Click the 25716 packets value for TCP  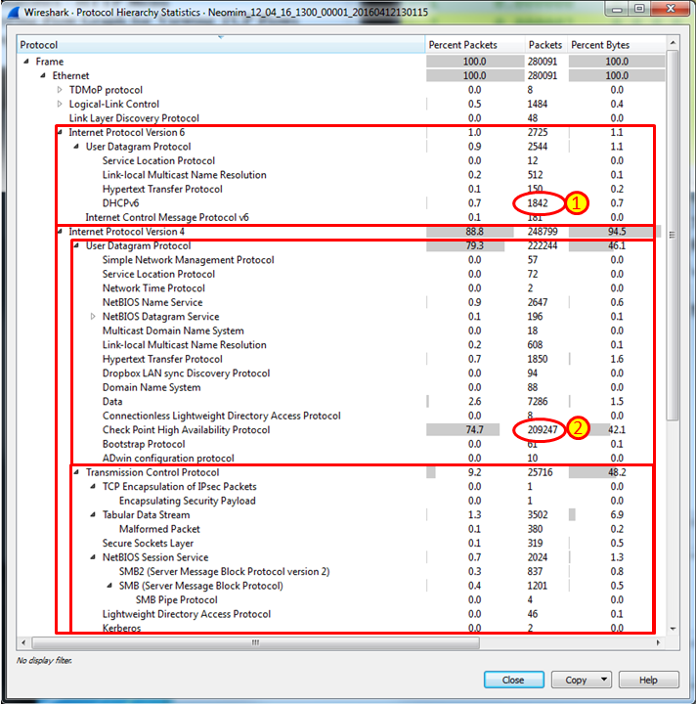point(540,472)
